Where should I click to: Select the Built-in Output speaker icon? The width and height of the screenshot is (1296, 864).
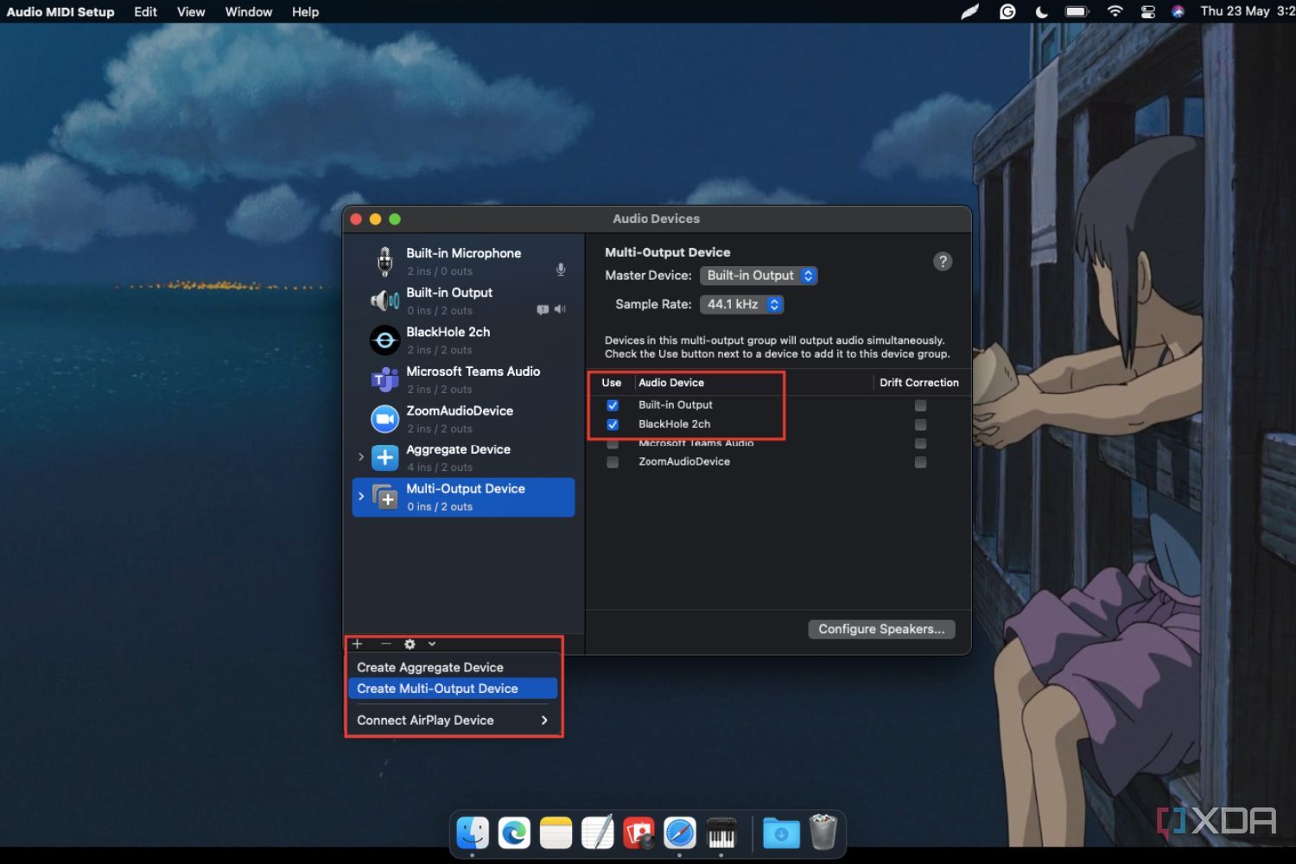[385, 301]
